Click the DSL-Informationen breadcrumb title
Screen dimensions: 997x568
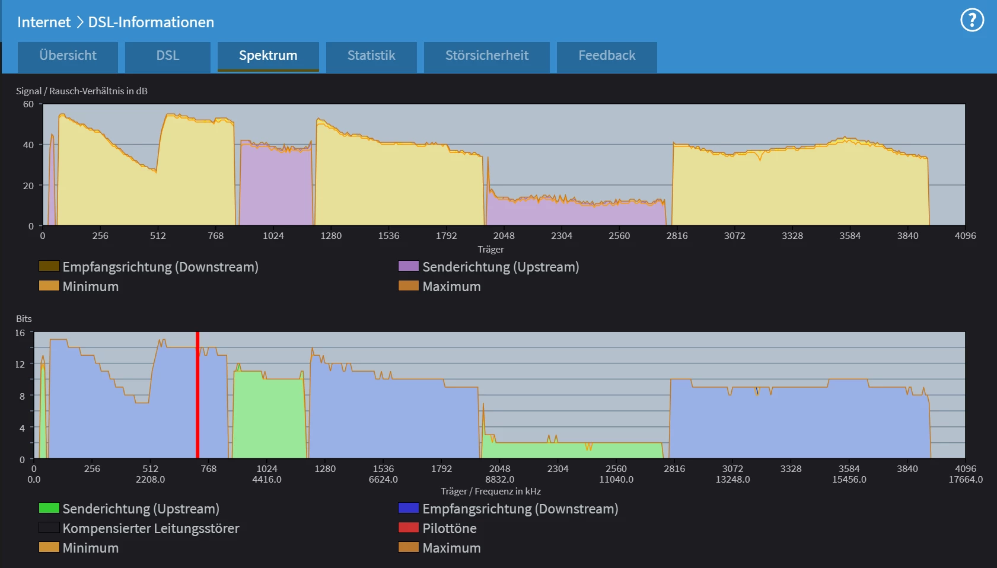[x=151, y=22]
